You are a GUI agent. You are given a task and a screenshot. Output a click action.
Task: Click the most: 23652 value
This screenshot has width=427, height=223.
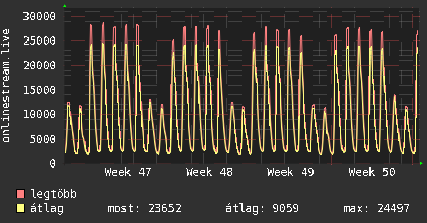tap(145, 208)
